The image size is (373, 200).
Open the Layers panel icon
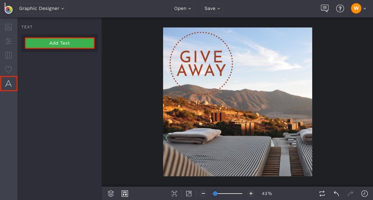[x=111, y=194]
